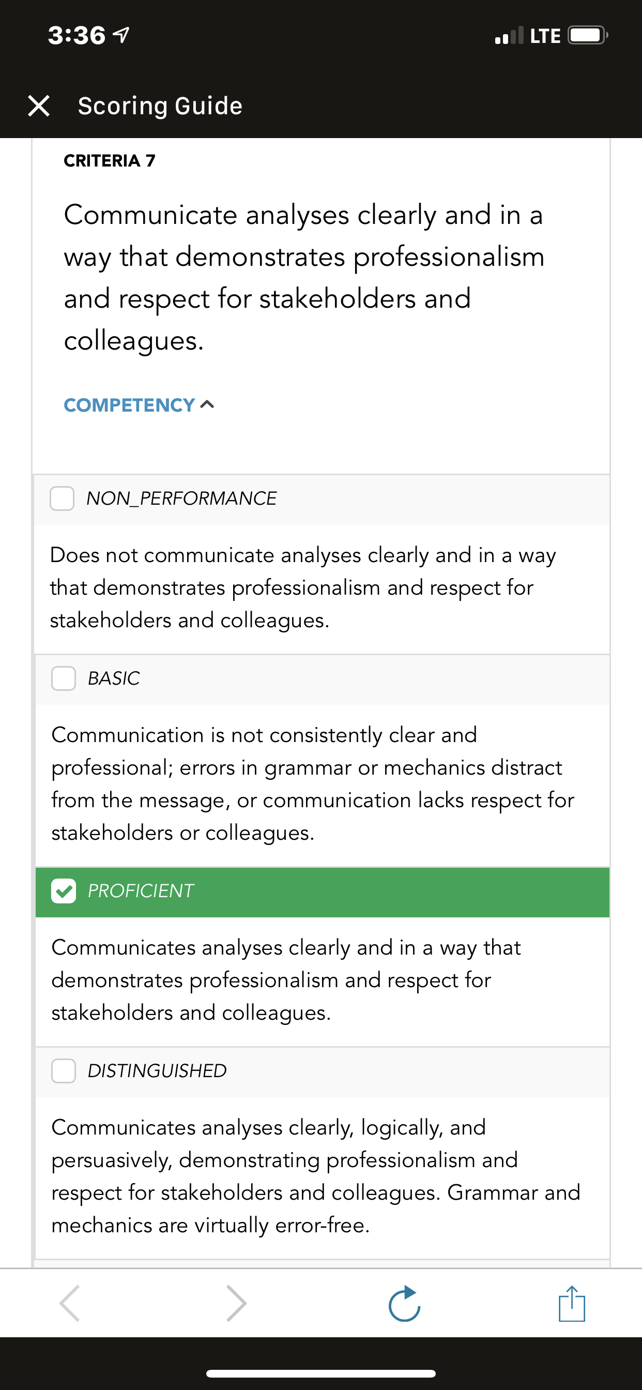This screenshot has height=1390, width=642.
Task: Tap the CRITERIA 7 heading
Action: click(110, 161)
